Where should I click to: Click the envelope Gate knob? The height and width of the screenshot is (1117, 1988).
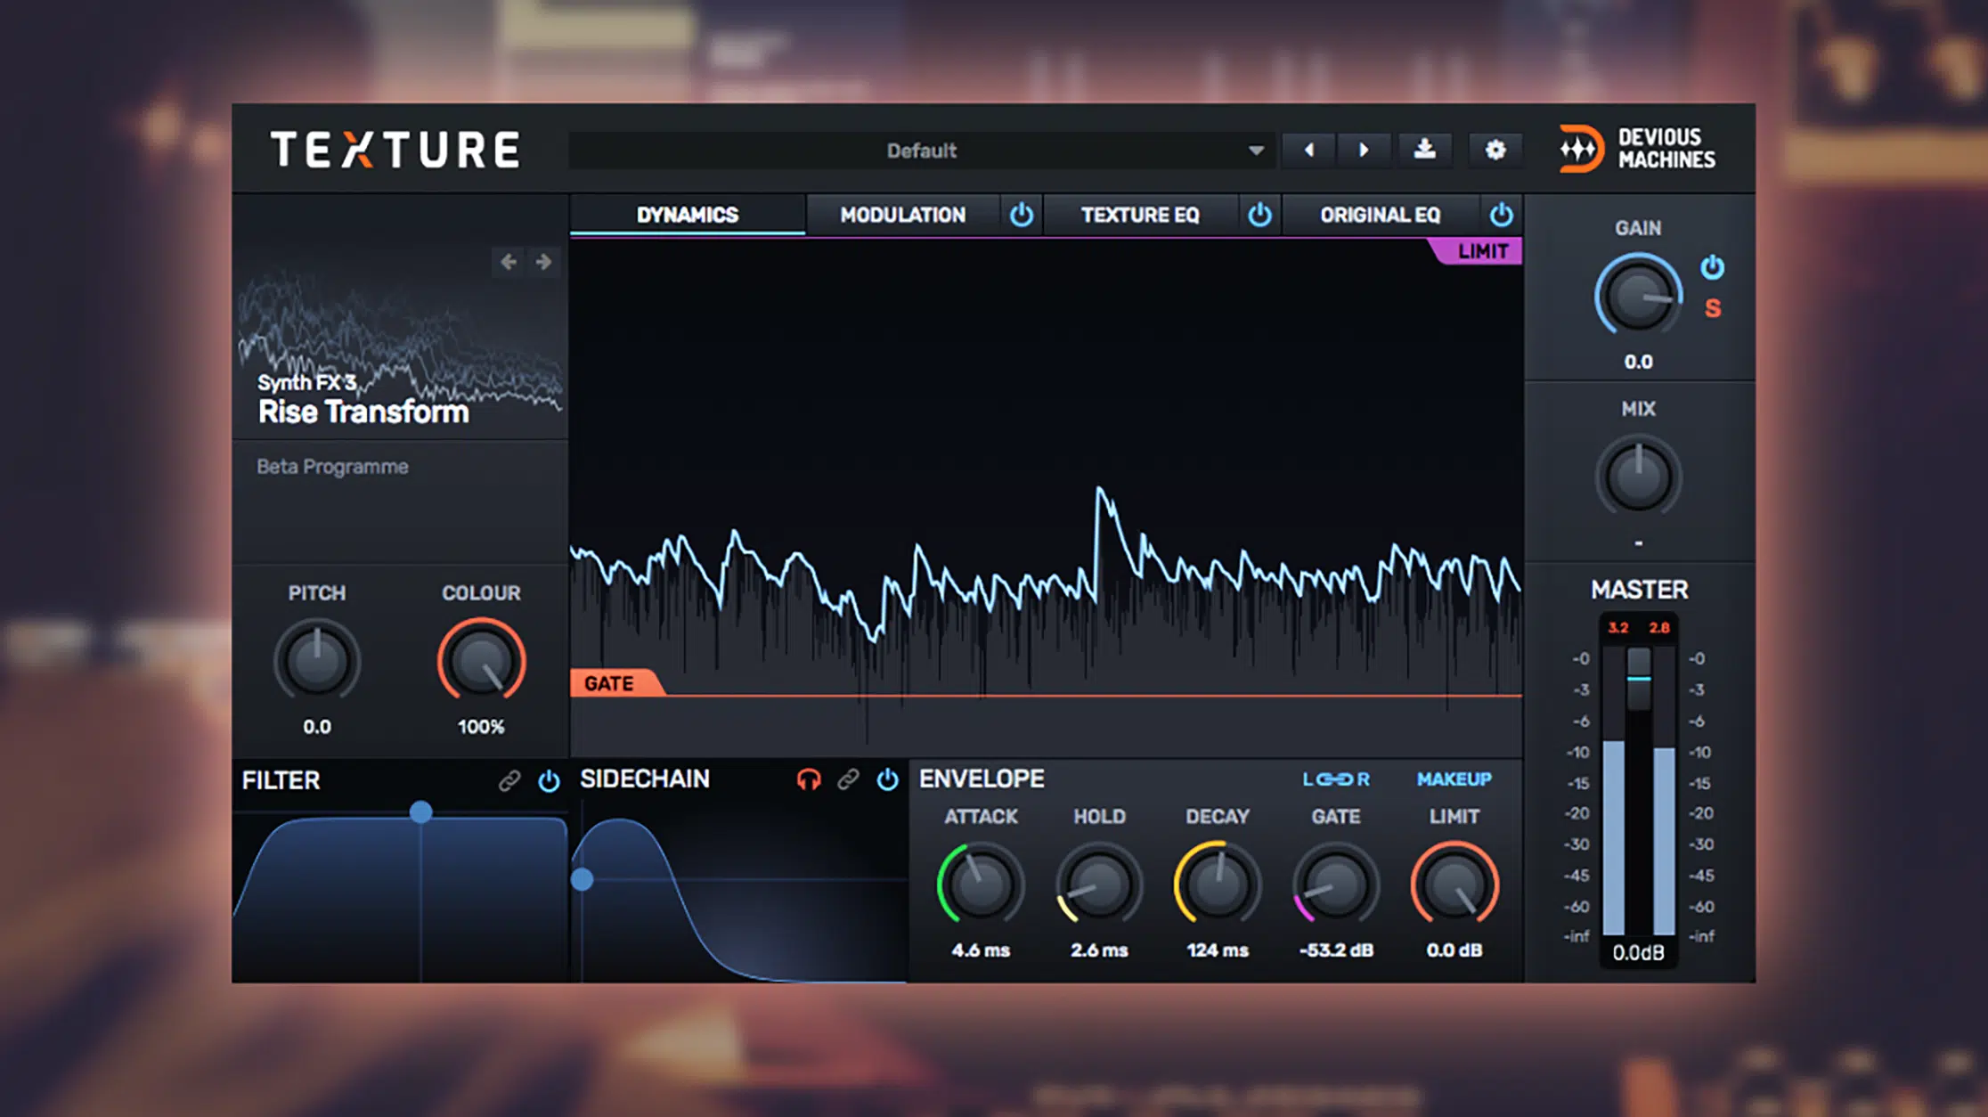point(1335,885)
